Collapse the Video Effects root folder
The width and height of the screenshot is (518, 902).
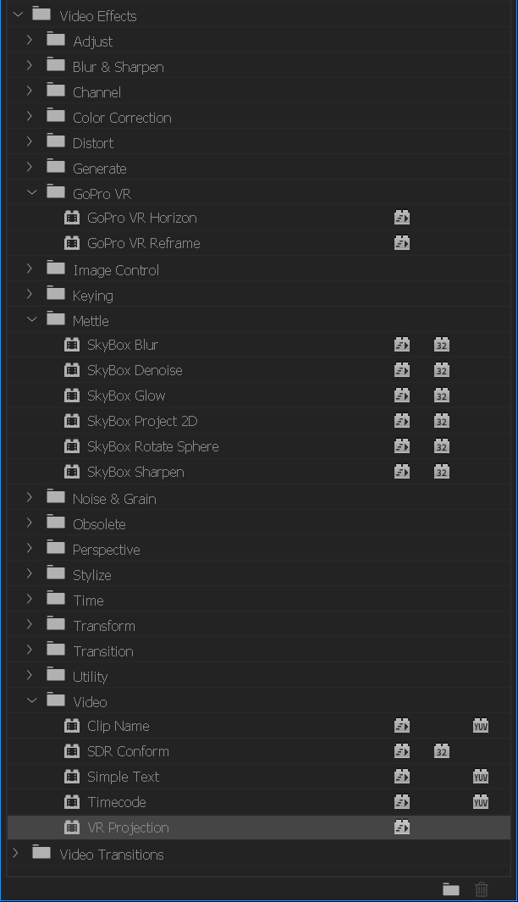pos(18,14)
